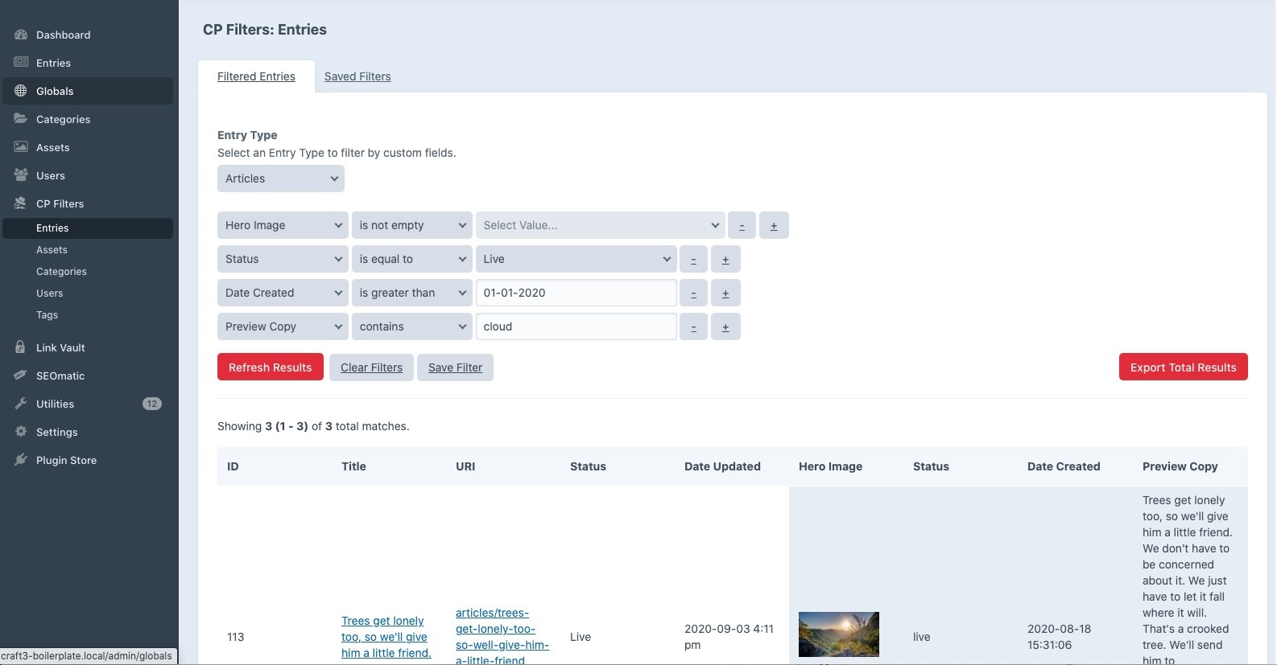Open the Select Value dropdown
The width and height of the screenshot is (1277, 665).
pos(600,225)
